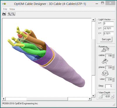Decrement plane rotation with down arrow

(x=113, y=68)
